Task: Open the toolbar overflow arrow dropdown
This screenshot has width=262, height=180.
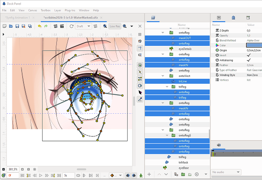Action: [x=132, y=26]
